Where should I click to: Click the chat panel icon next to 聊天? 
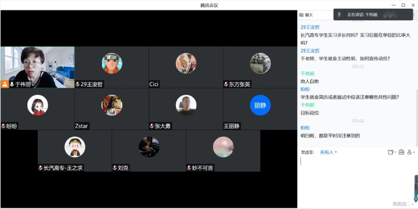(x=301, y=15)
